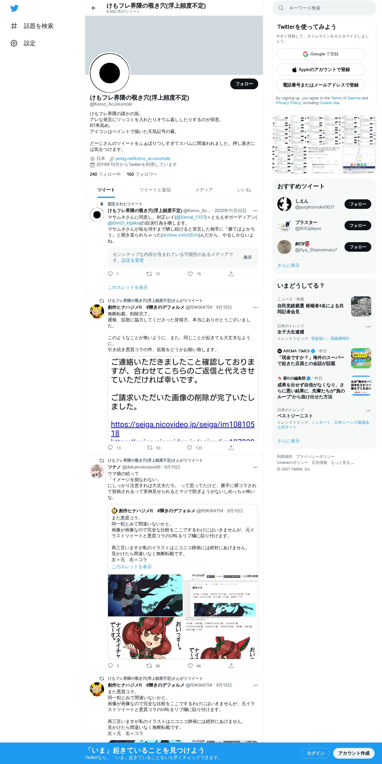
Task: Retweet ツナノ tweet with 36 retweets
Action: pos(149,666)
